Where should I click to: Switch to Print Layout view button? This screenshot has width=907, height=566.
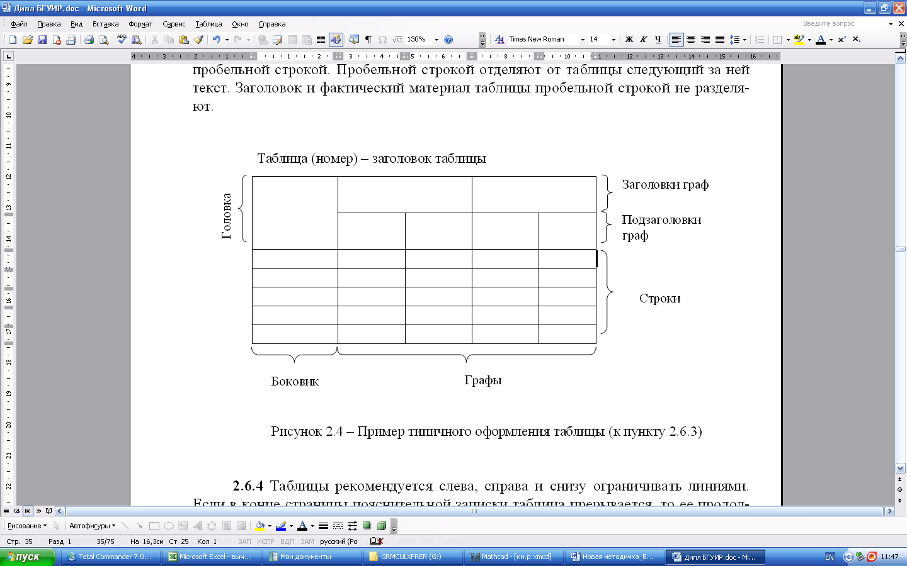(28, 511)
